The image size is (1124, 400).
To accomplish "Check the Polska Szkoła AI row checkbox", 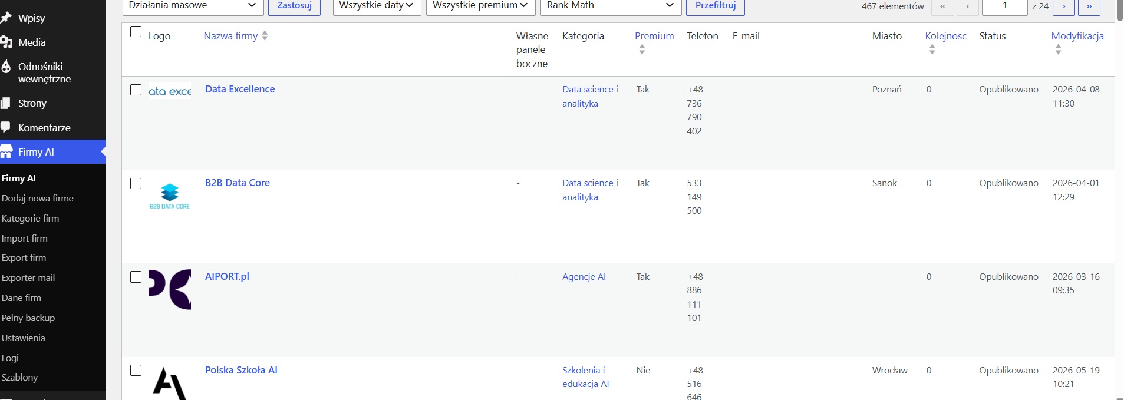I will 136,371.
